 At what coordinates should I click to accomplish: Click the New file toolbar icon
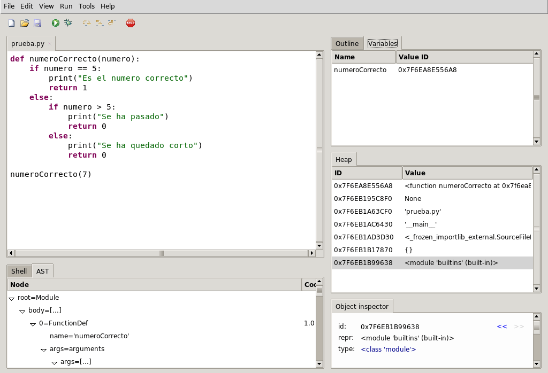point(12,23)
